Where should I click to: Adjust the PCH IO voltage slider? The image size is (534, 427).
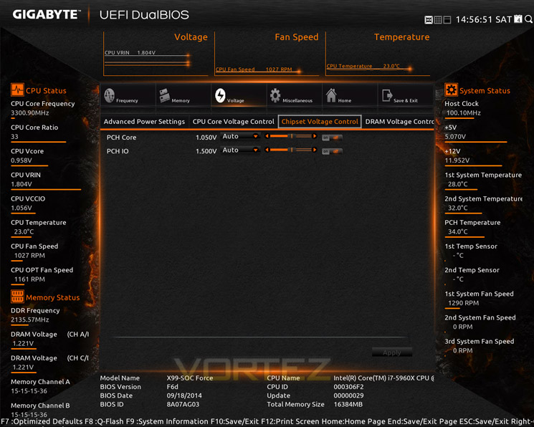tap(291, 150)
